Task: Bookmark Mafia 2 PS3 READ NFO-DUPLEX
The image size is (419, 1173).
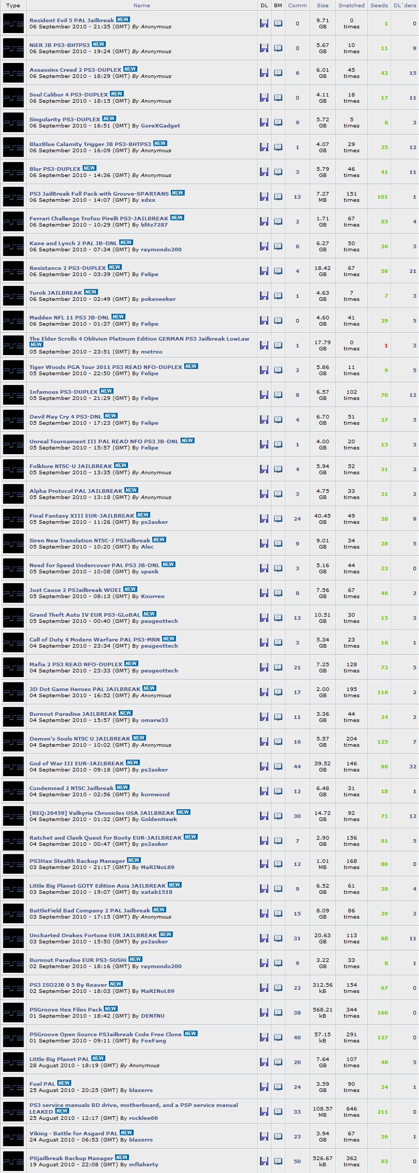Action: [x=278, y=667]
